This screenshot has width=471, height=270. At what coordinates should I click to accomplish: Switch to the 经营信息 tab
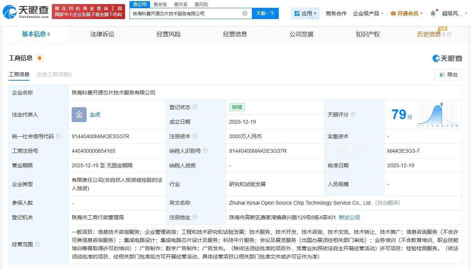point(235,34)
